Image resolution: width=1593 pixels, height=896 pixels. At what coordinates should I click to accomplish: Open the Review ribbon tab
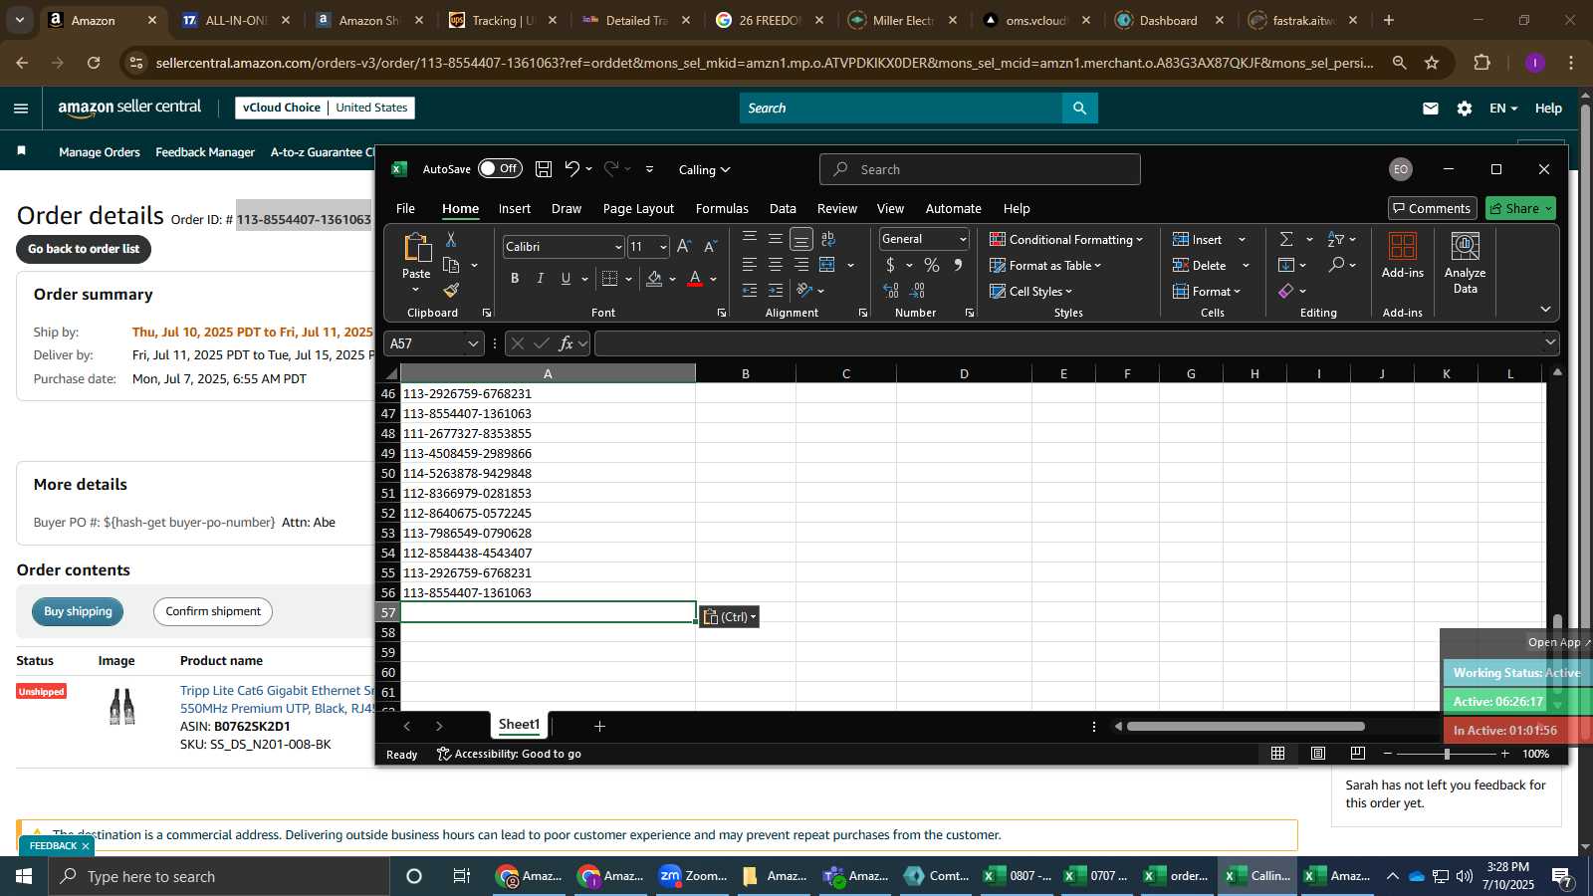pos(837,208)
